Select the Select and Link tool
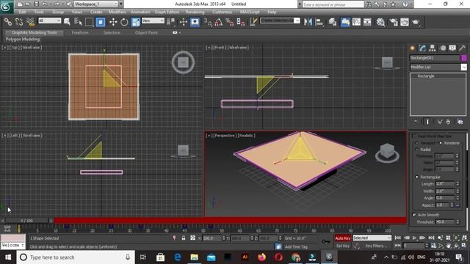 tap(8, 22)
